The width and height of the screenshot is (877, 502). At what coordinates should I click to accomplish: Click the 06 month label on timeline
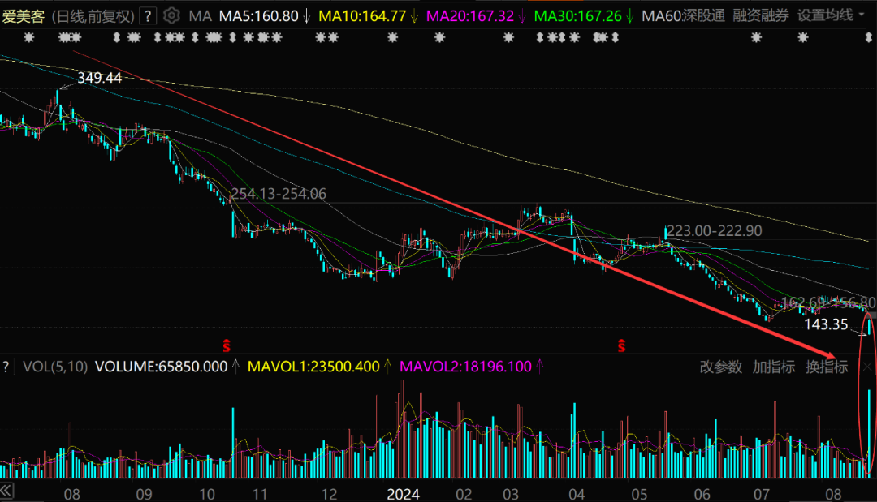702,494
